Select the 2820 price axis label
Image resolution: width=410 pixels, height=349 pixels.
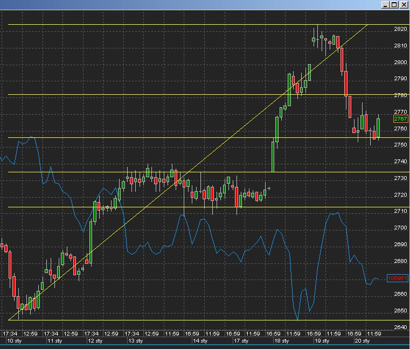tap(400, 29)
